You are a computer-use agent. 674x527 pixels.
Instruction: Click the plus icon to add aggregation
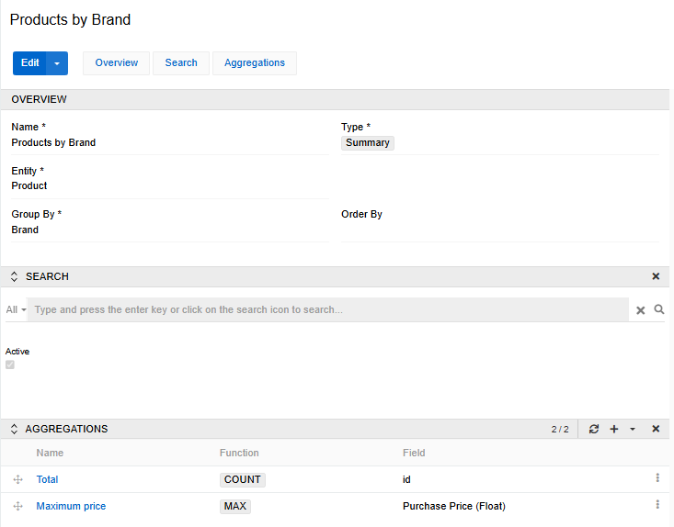(x=614, y=429)
